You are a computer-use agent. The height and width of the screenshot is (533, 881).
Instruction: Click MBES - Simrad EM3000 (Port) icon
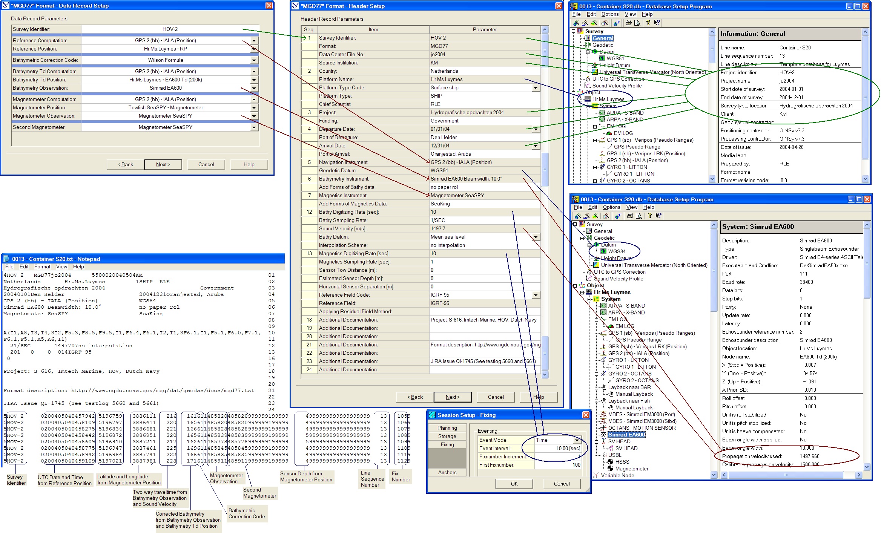click(603, 414)
